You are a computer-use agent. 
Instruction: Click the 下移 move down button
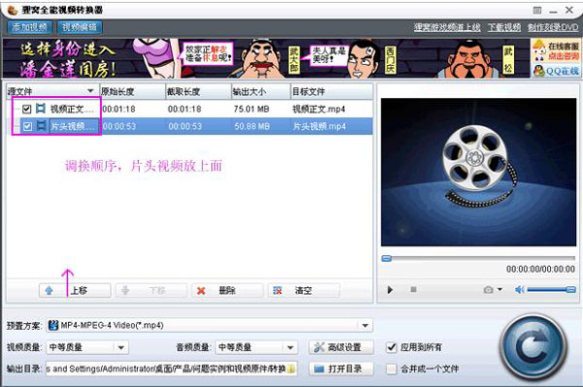point(151,291)
